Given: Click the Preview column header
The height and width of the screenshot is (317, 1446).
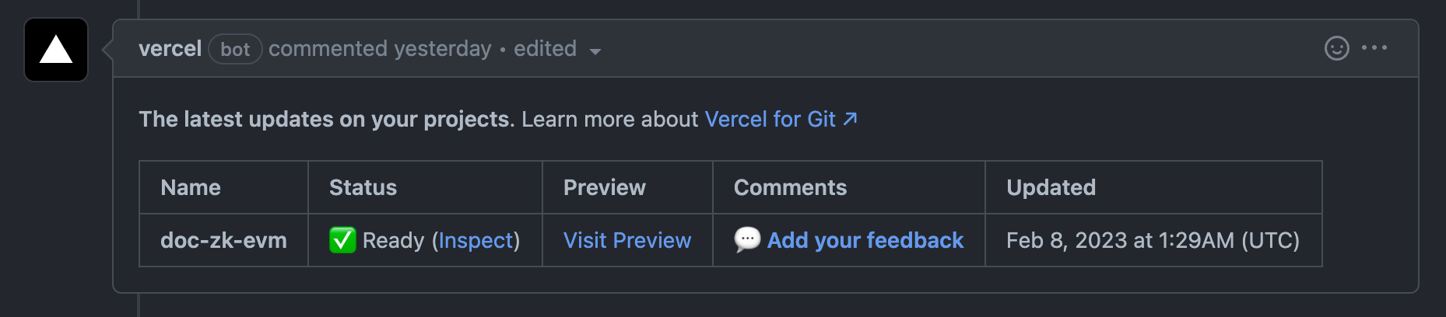Looking at the screenshot, I should click(x=604, y=188).
